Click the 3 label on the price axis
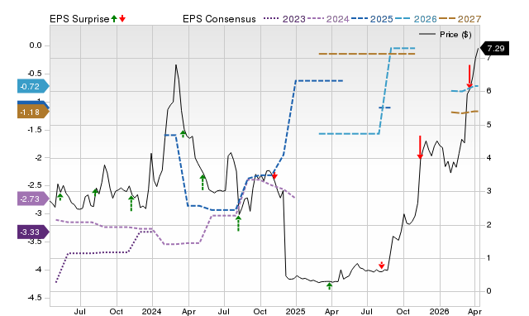 [488, 191]
